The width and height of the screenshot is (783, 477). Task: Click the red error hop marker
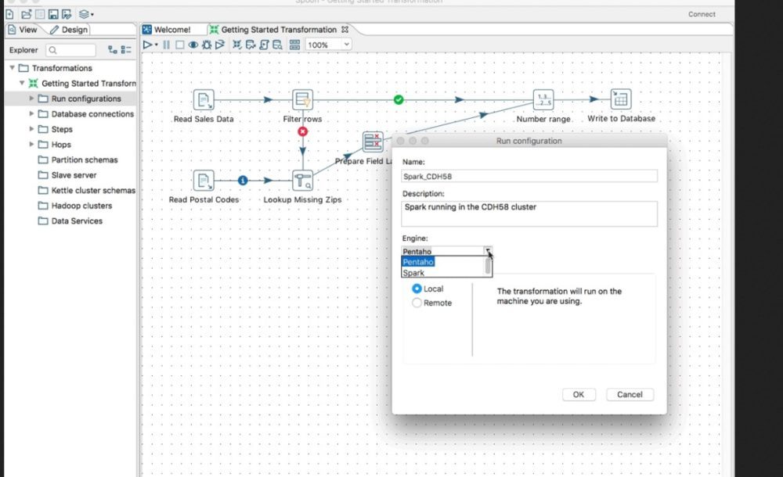(302, 131)
